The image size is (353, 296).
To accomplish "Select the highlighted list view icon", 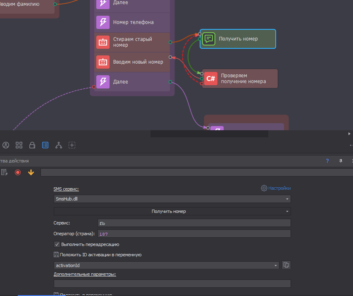I will tap(45, 145).
